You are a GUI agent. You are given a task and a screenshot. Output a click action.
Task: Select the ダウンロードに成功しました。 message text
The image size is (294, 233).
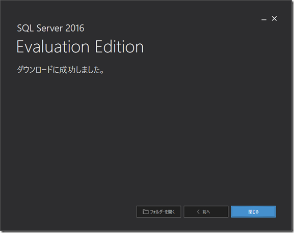[x=61, y=70]
